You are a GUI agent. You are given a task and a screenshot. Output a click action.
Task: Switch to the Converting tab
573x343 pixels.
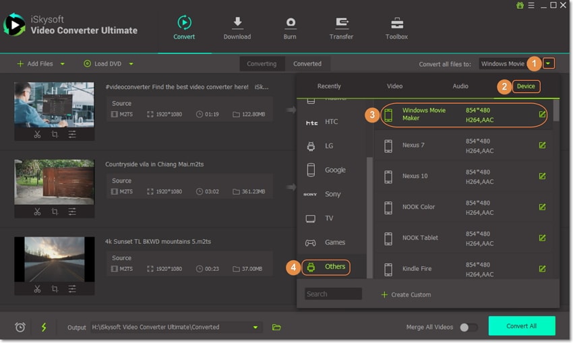pyautogui.click(x=262, y=64)
